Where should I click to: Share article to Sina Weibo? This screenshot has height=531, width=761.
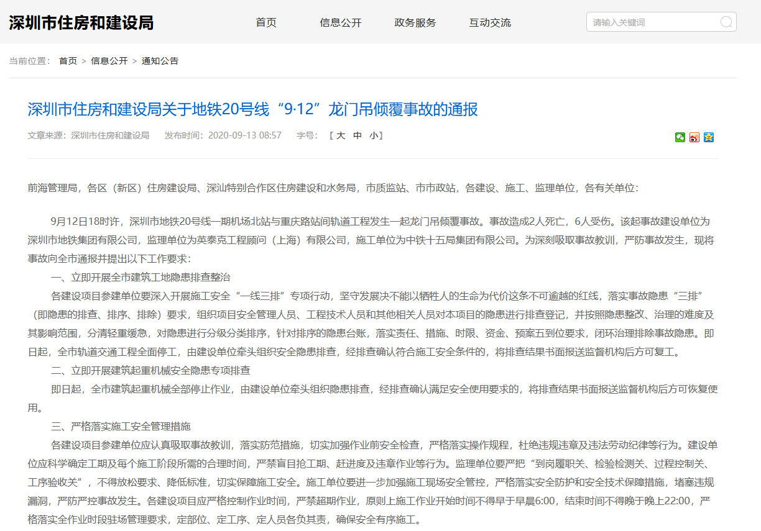coord(694,137)
